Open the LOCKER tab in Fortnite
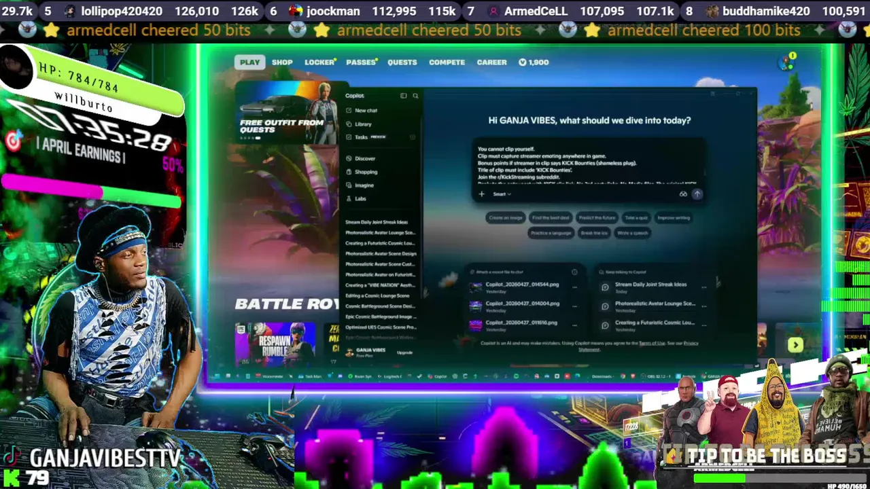The width and height of the screenshot is (870, 489). [319, 62]
